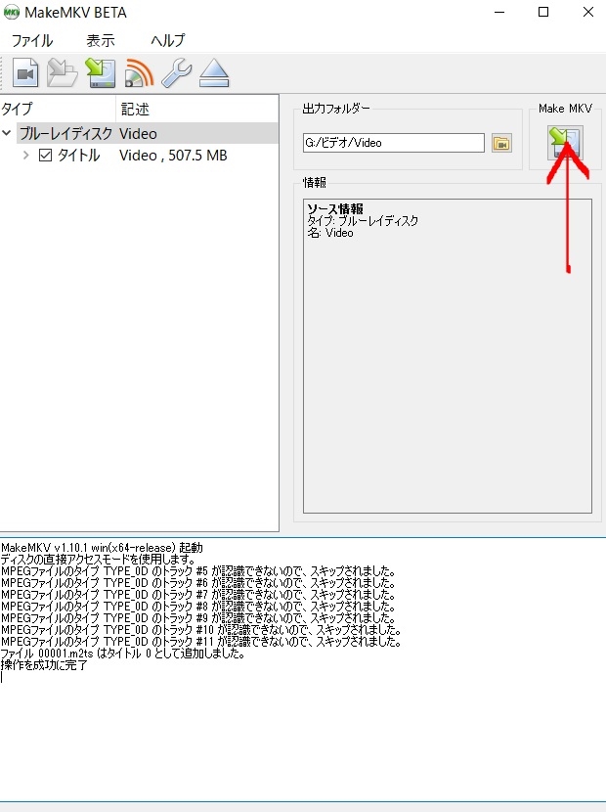
Task: Open preferences via the wrench icon
Action: [x=177, y=73]
